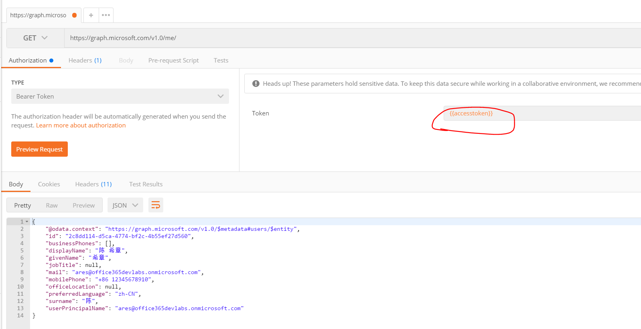Follow Learn more about authorization link
Image resolution: width=641 pixels, height=329 pixels.
pos(81,125)
